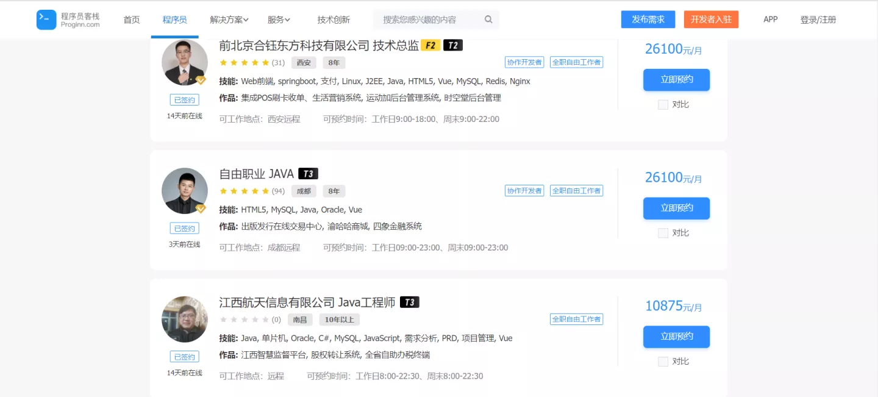The height and width of the screenshot is (397, 878).
Task: Open title 前北京合钰东方科技有限公司 技术总监
Action: (x=319, y=45)
